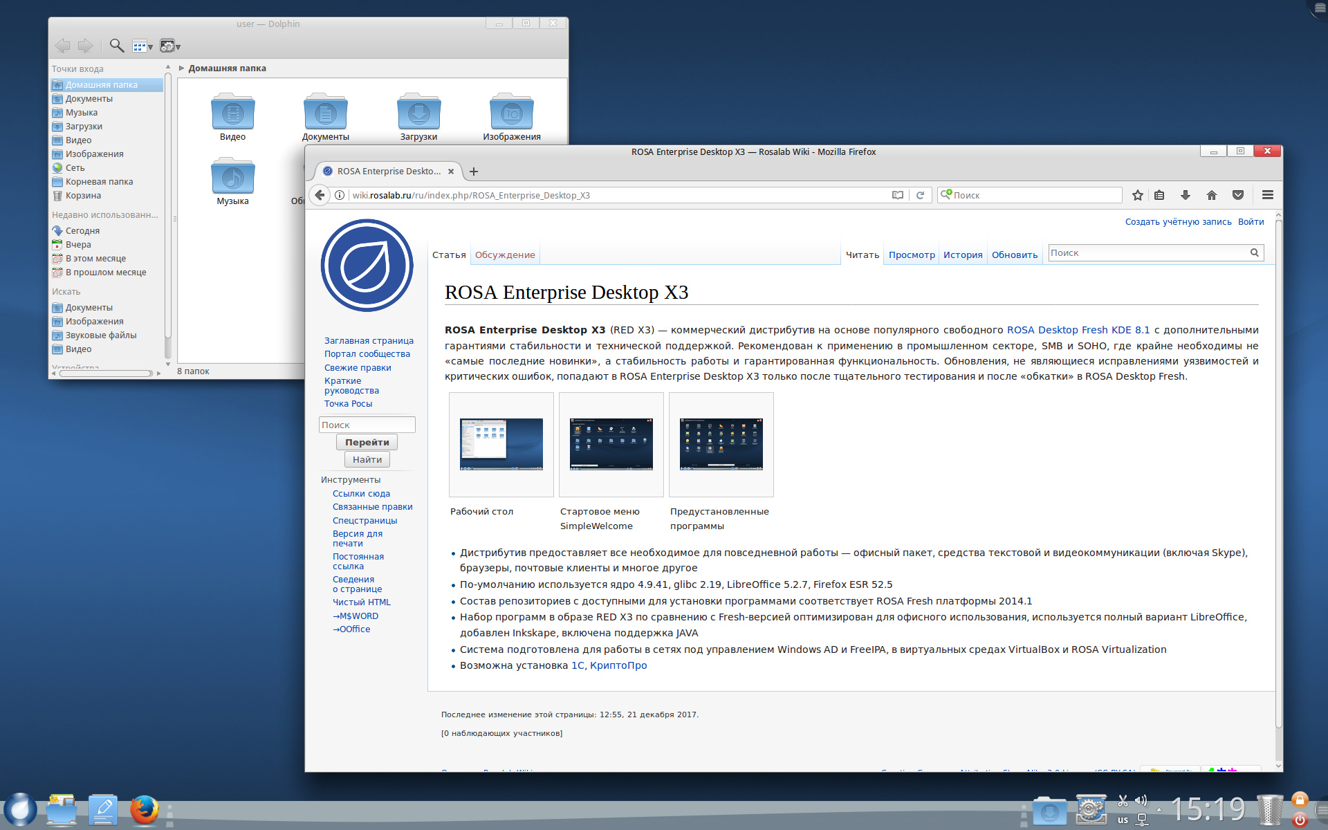Open the История wiki tab
Image resolution: width=1328 pixels, height=830 pixels.
tap(962, 255)
